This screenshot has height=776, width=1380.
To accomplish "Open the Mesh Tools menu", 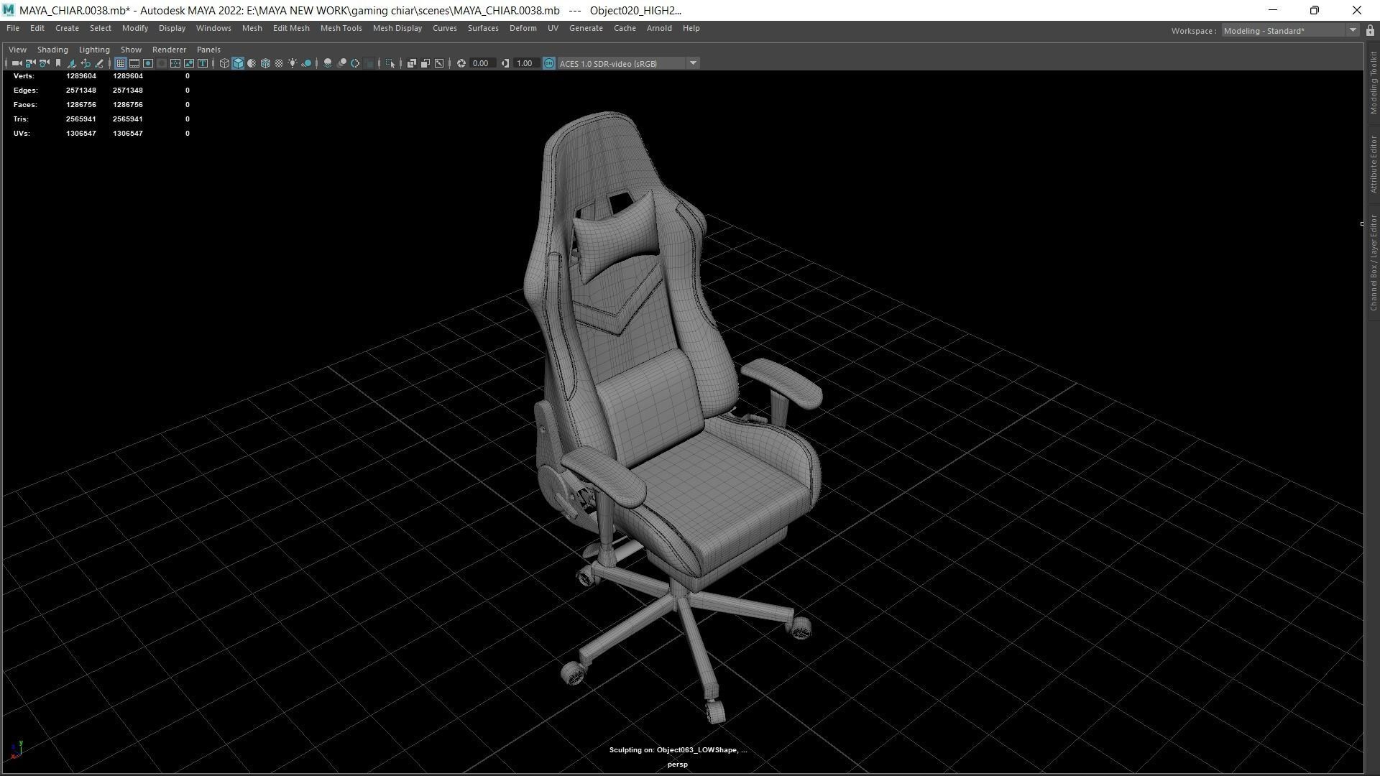I will [x=341, y=28].
